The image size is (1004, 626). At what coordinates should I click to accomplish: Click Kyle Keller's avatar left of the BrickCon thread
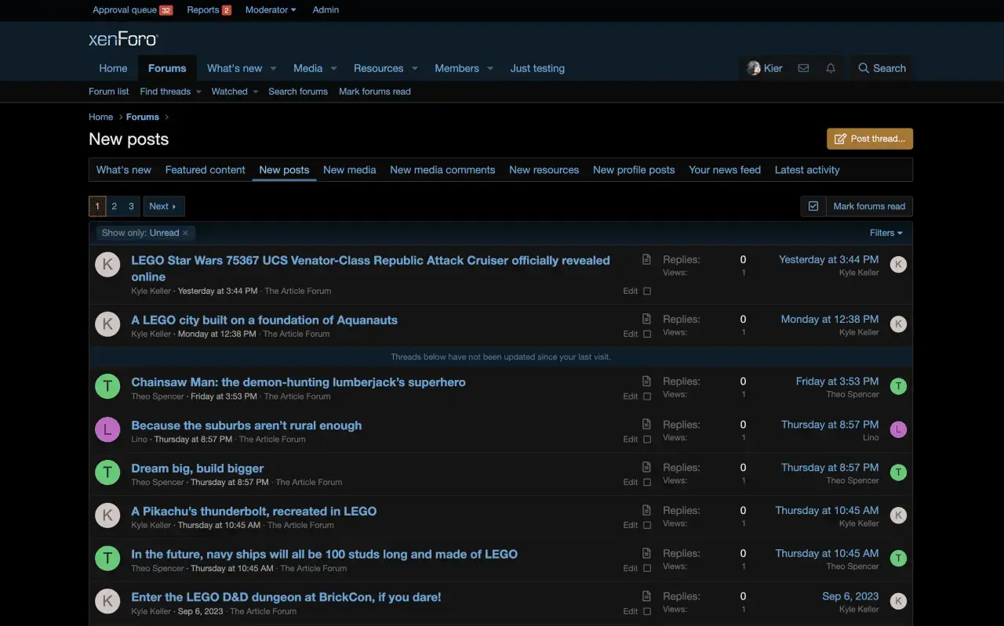[107, 601]
